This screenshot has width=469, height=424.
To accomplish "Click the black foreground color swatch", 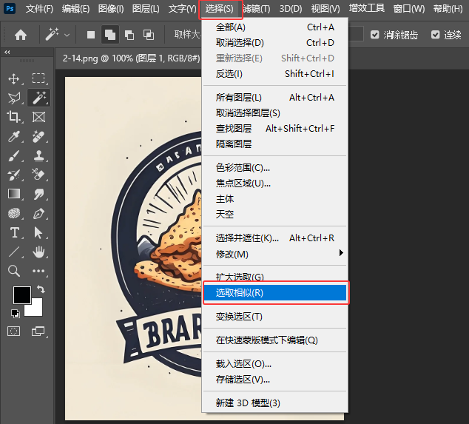I will 22,295.
